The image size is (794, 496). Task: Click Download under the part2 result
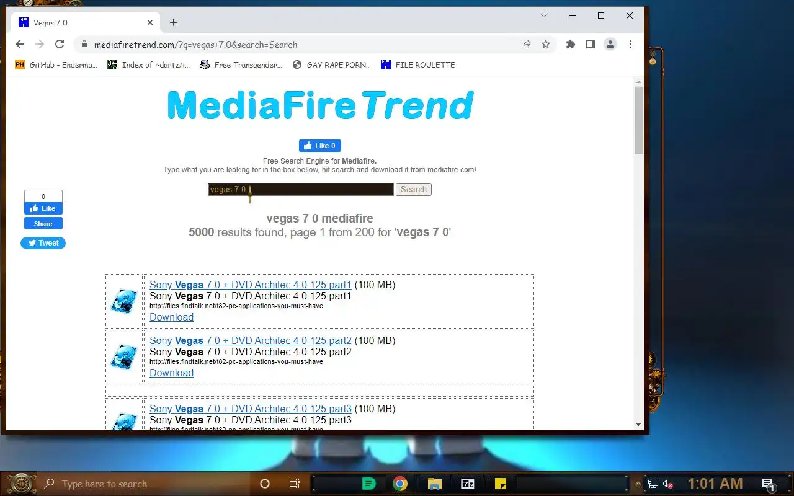click(171, 373)
